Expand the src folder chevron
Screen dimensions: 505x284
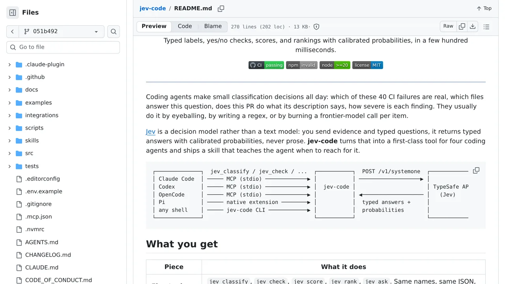[9, 153]
